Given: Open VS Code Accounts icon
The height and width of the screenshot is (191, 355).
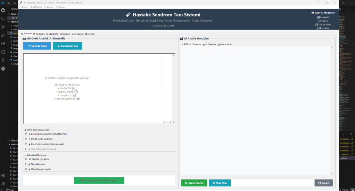Looking at the screenshot, I should [3, 175].
